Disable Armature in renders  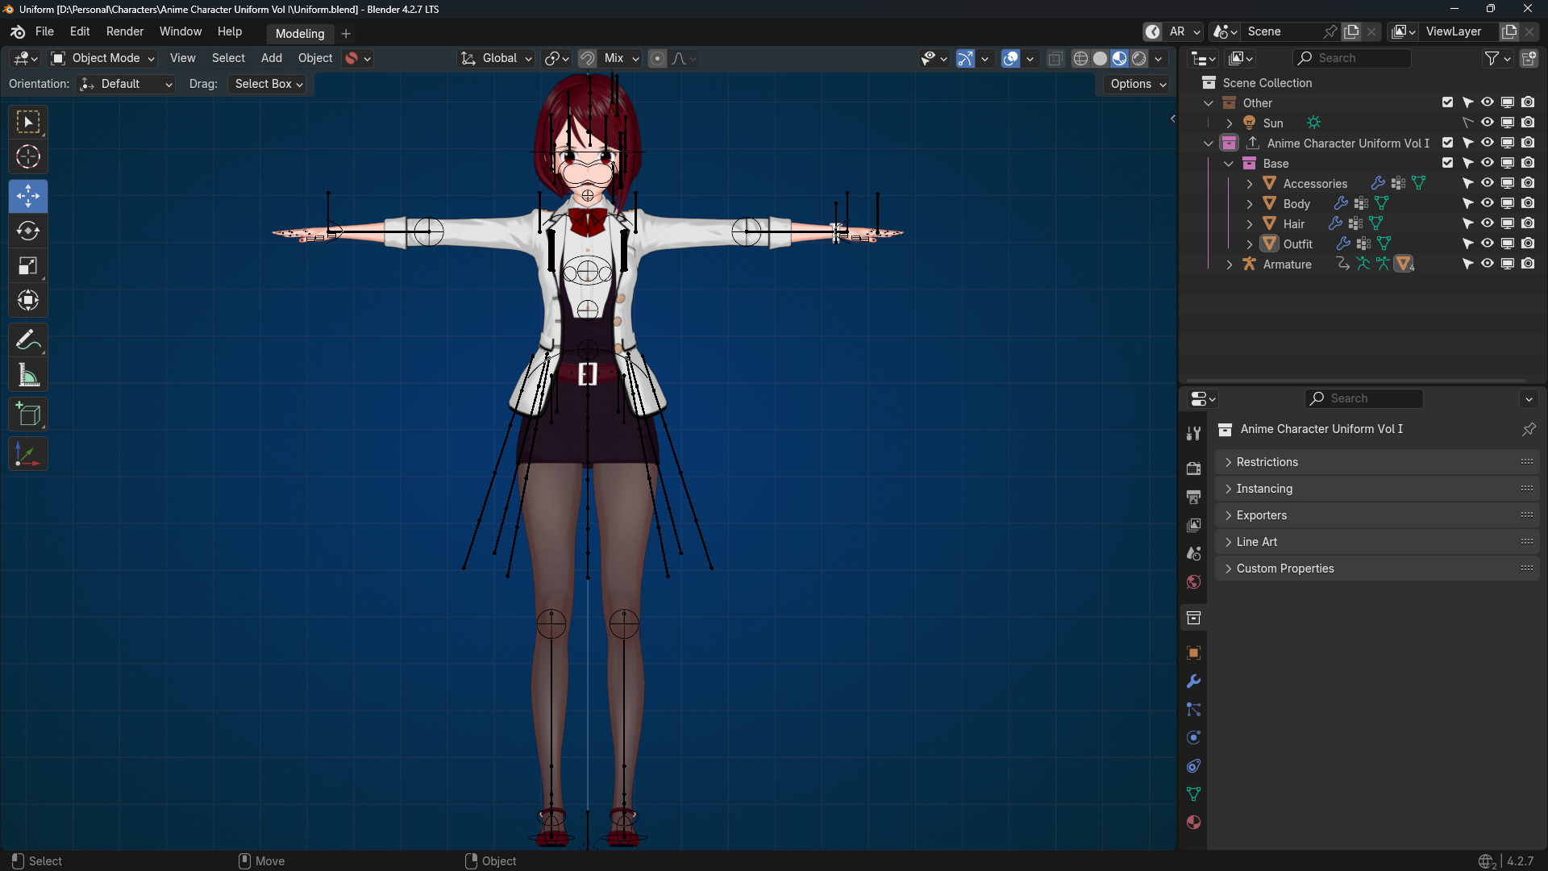pyautogui.click(x=1528, y=264)
